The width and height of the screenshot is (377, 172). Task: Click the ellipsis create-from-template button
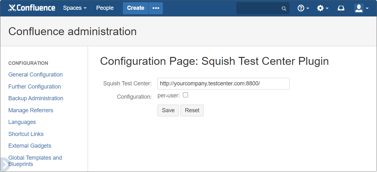click(x=156, y=8)
